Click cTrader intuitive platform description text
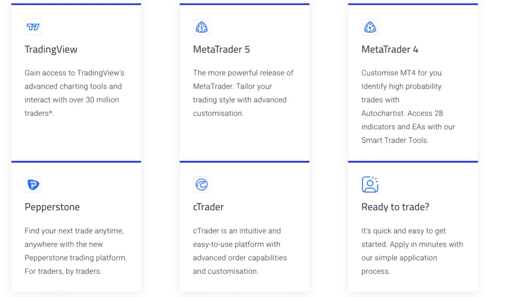Viewport: 525px width, 297px height. (x=240, y=251)
